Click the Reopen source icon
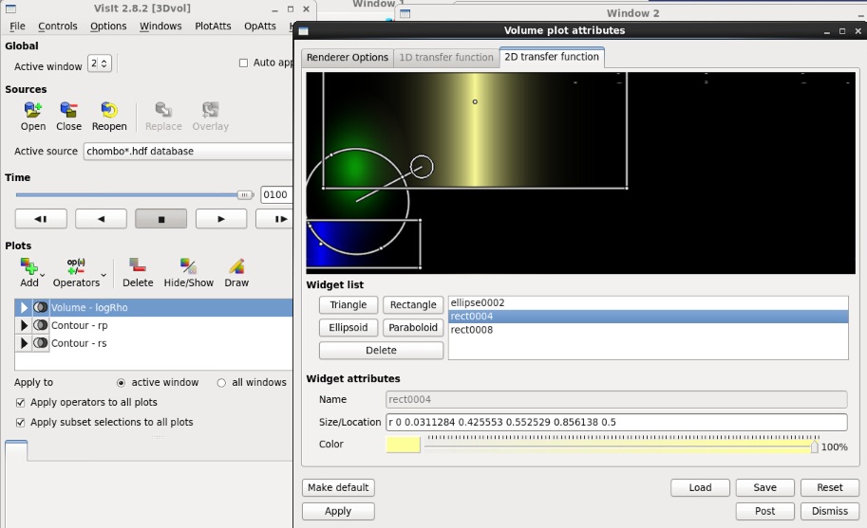This screenshot has width=867, height=528. click(109, 110)
